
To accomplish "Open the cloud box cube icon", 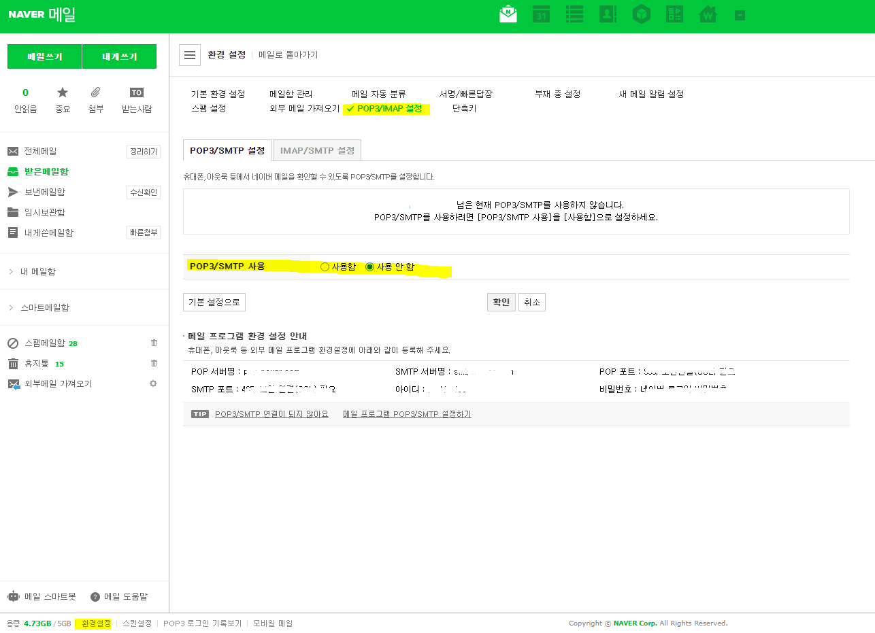I will point(641,14).
